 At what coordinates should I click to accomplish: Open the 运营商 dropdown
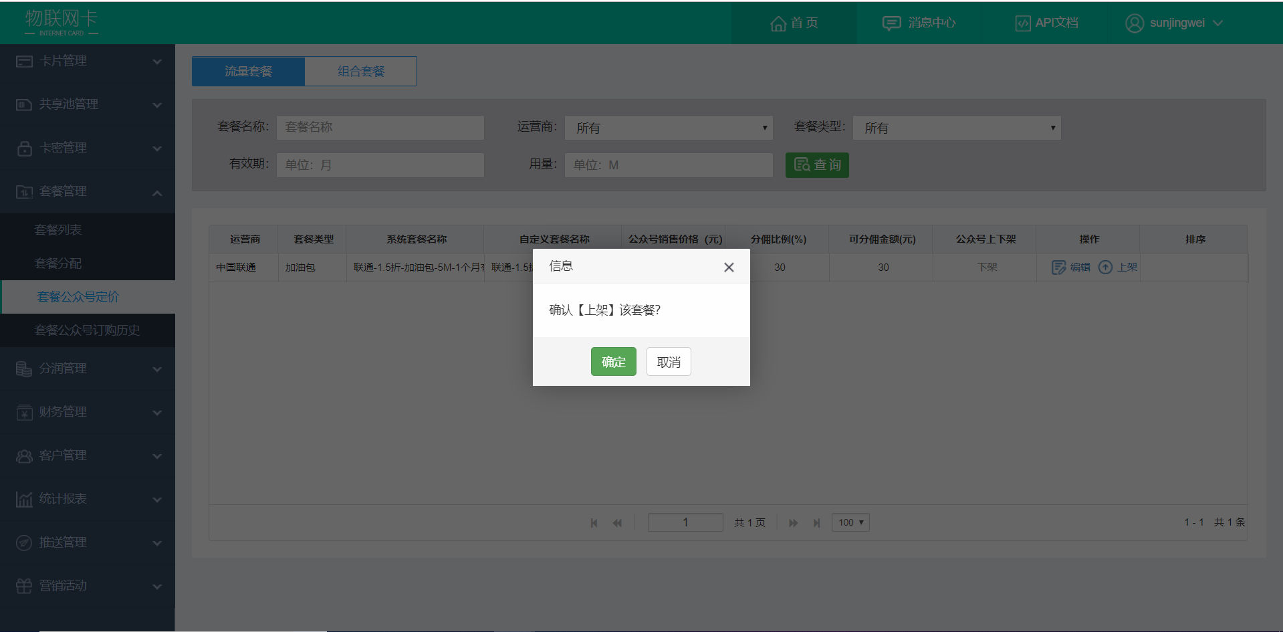coord(669,128)
